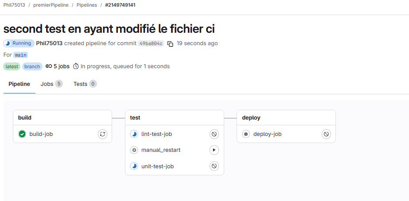Click the deploy-job created status icon
The image size is (409, 201).
pos(246,134)
